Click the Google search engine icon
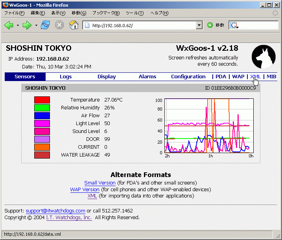This screenshot has height=240, width=282. tap(234, 25)
